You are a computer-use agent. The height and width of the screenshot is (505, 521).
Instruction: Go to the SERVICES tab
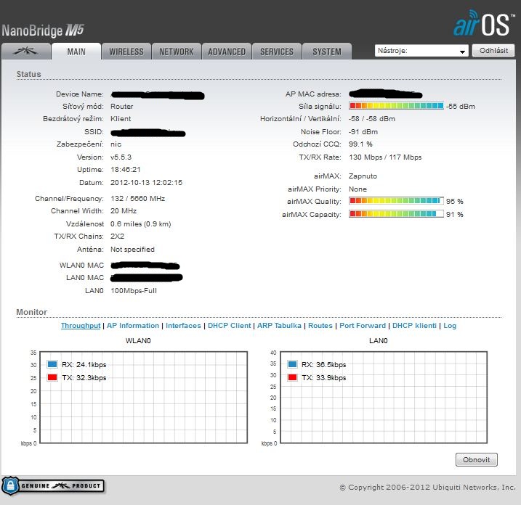[x=277, y=52]
